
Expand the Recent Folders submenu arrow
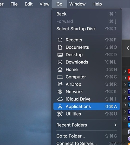click(115, 125)
